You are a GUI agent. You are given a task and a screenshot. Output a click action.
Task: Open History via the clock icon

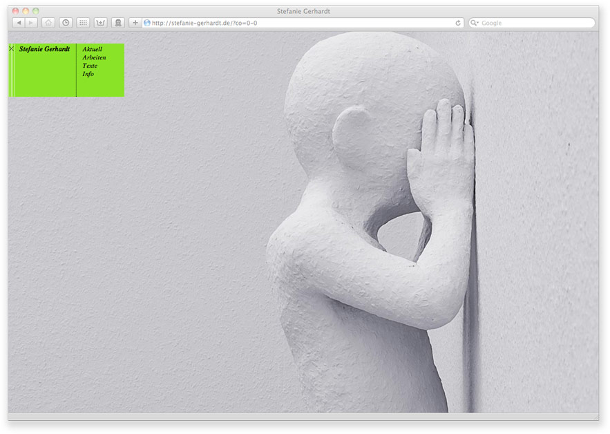[x=66, y=23]
